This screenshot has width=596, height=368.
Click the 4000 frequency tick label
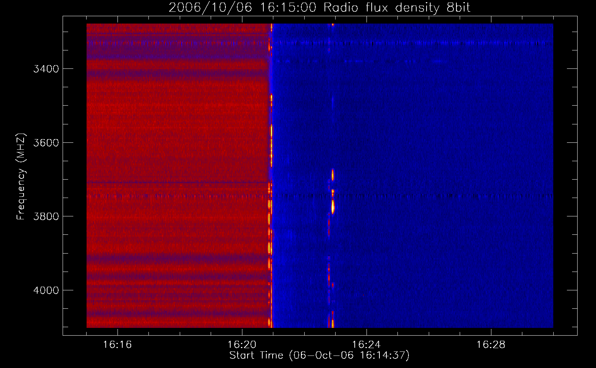coord(46,290)
